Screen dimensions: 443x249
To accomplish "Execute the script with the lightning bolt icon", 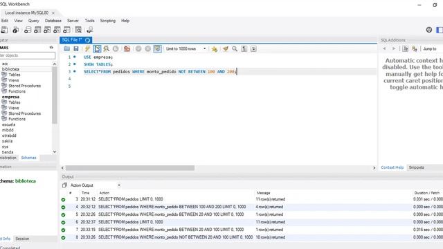I will (87, 49).
